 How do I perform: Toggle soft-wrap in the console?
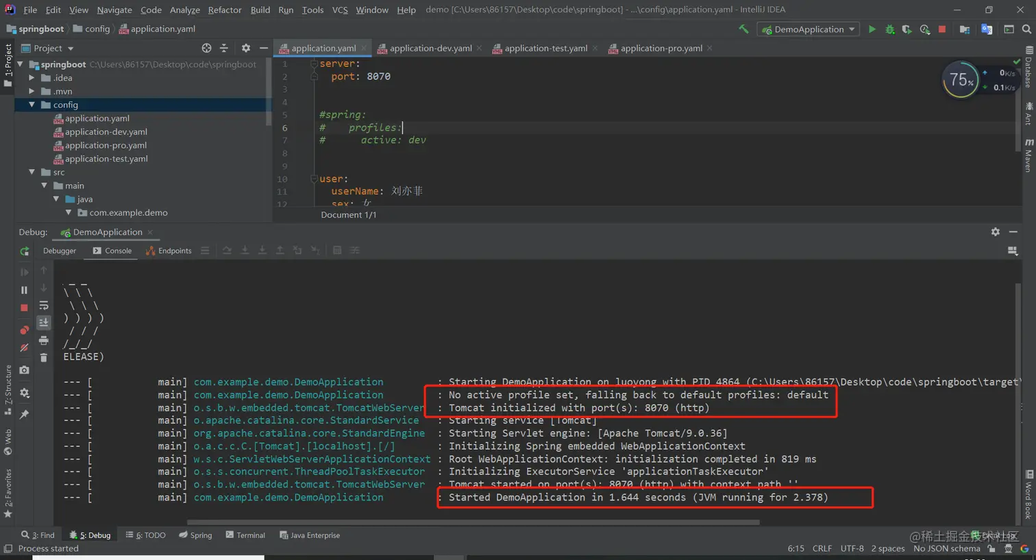[44, 305]
